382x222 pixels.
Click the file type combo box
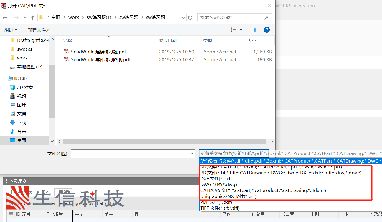(290, 153)
